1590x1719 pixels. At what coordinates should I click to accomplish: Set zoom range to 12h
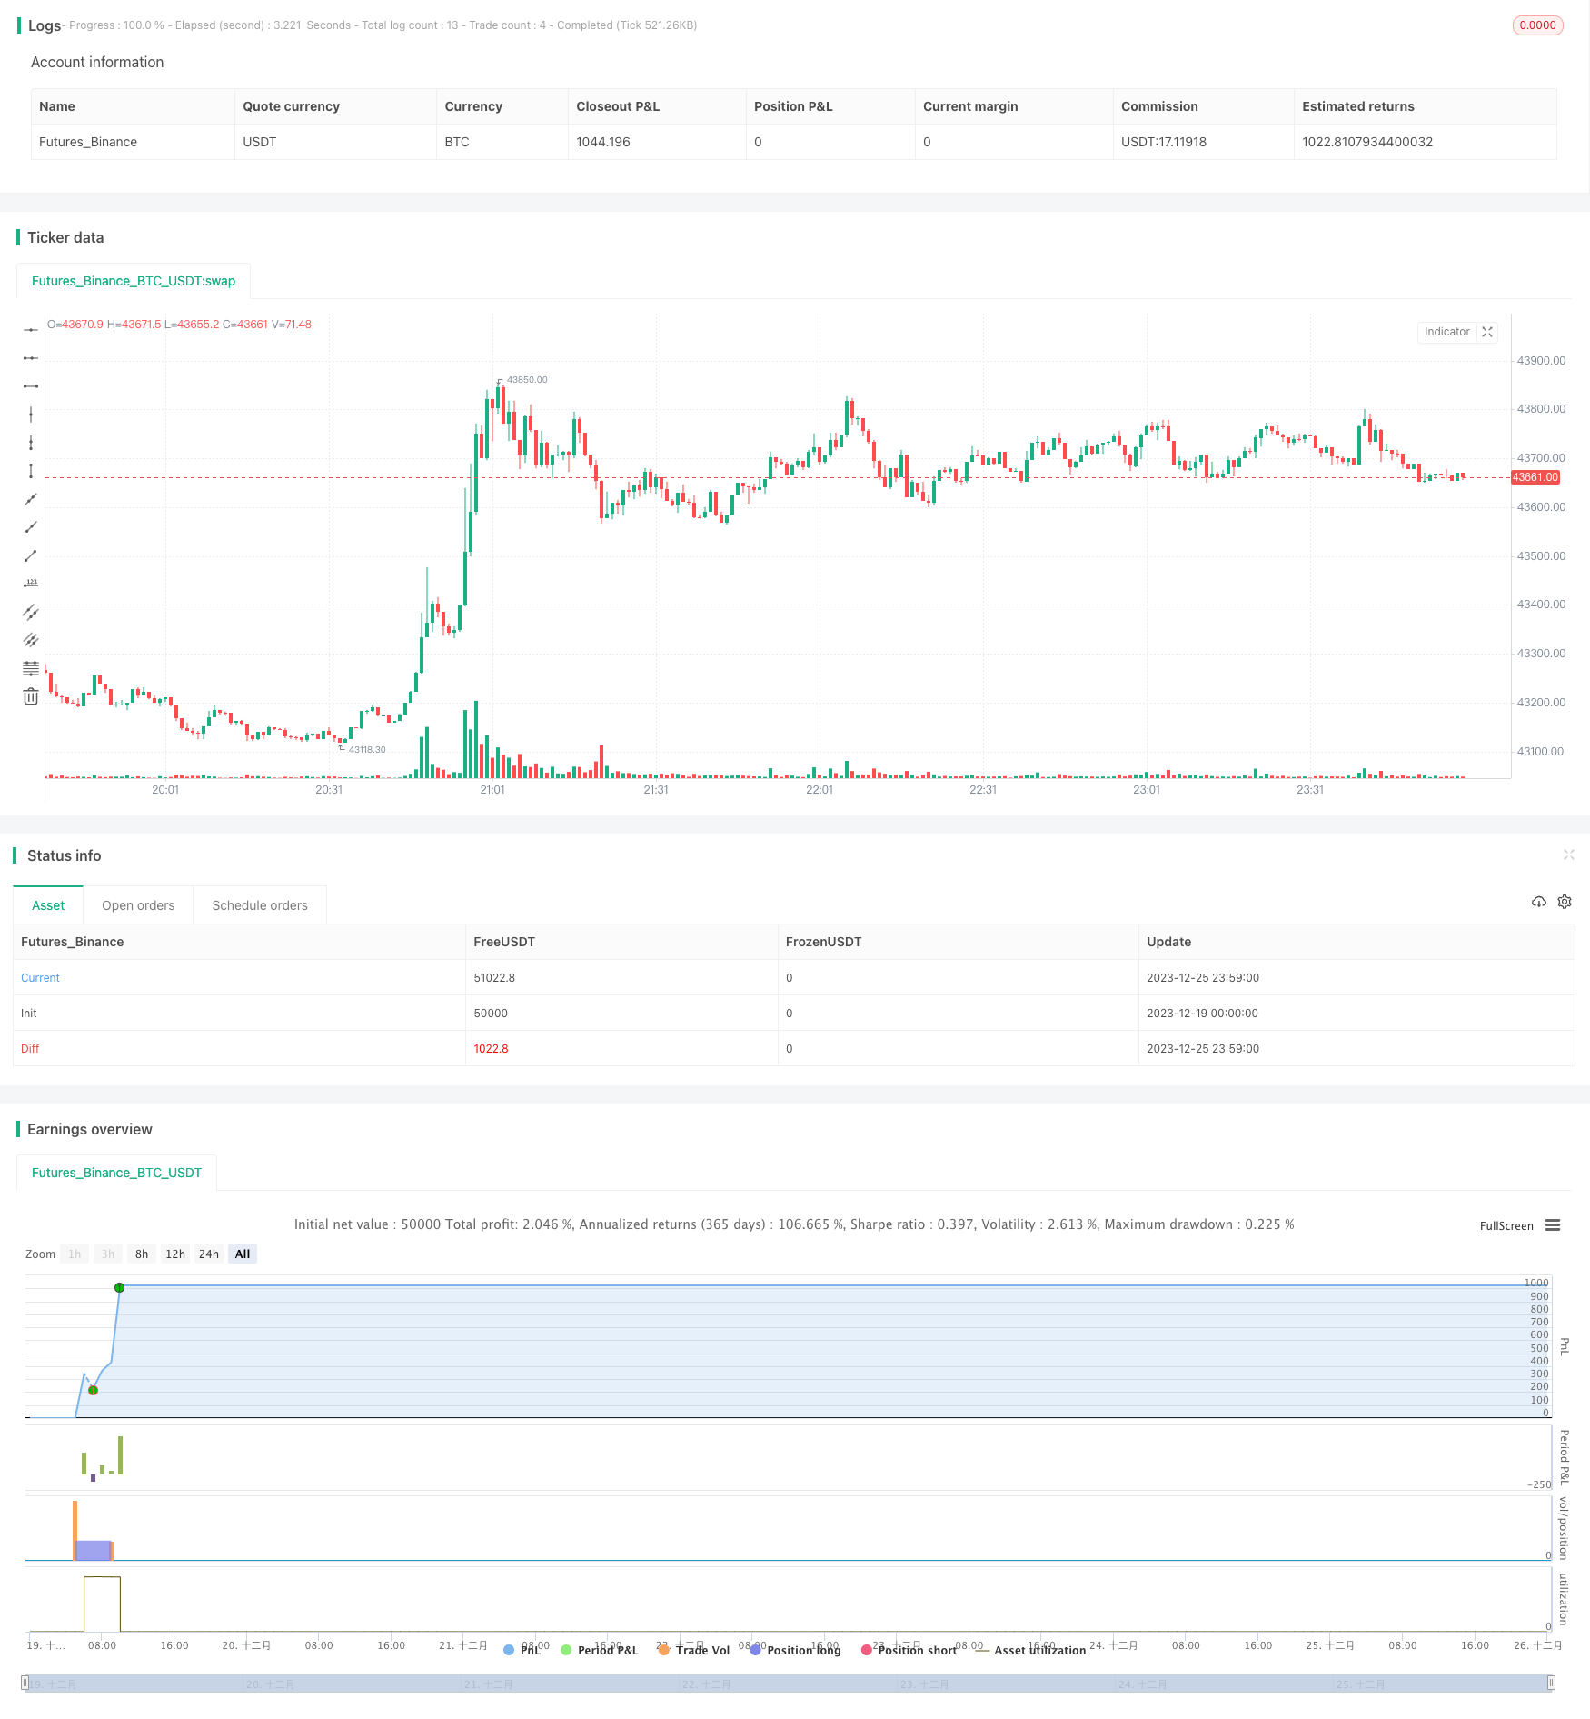point(175,1254)
